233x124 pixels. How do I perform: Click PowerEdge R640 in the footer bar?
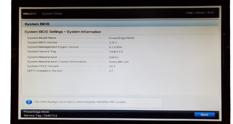tap(36, 112)
